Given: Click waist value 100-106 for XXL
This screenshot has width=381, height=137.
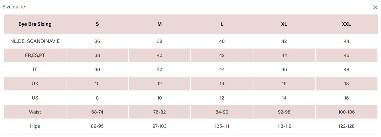Looking at the screenshot, I should (x=346, y=112).
